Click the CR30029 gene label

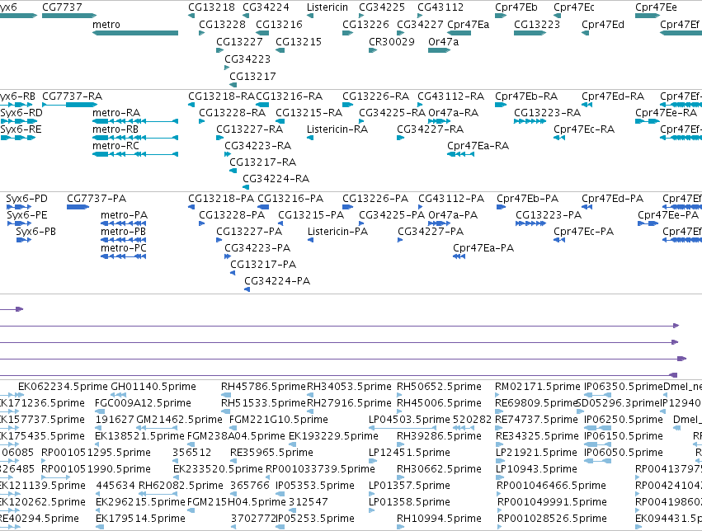[x=392, y=41]
